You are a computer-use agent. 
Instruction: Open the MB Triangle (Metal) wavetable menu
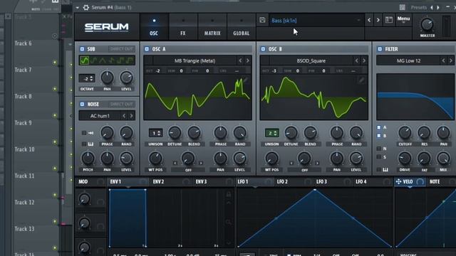(195, 60)
